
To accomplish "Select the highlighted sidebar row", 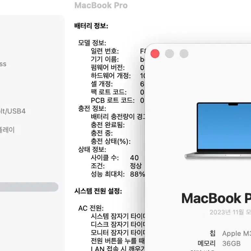I will [x=29, y=187].
